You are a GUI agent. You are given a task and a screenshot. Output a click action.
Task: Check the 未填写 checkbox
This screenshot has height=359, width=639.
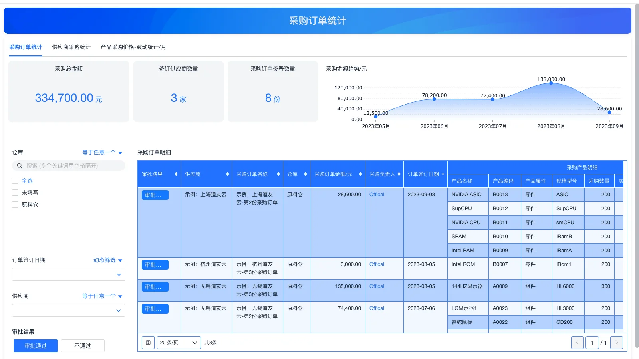[x=15, y=192]
